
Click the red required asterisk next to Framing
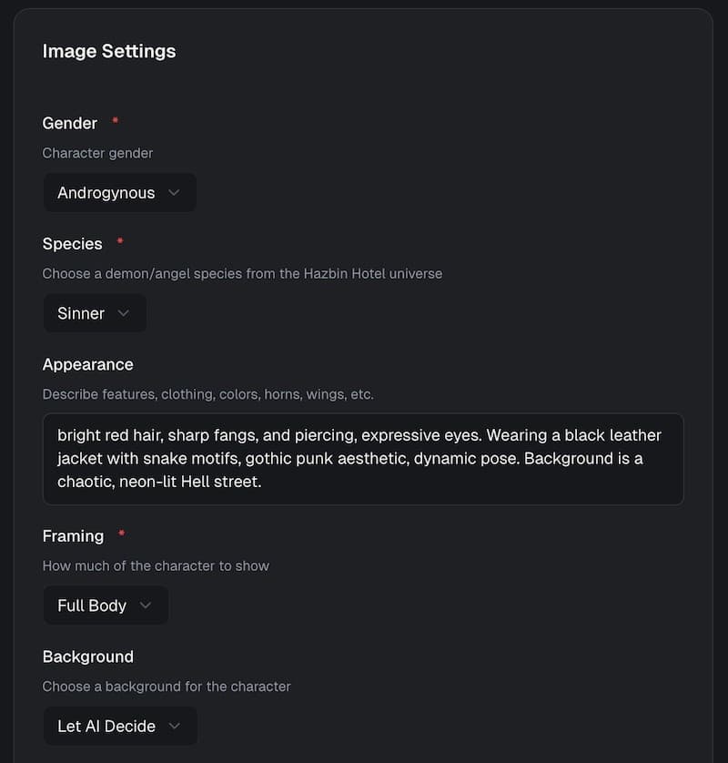(x=121, y=534)
